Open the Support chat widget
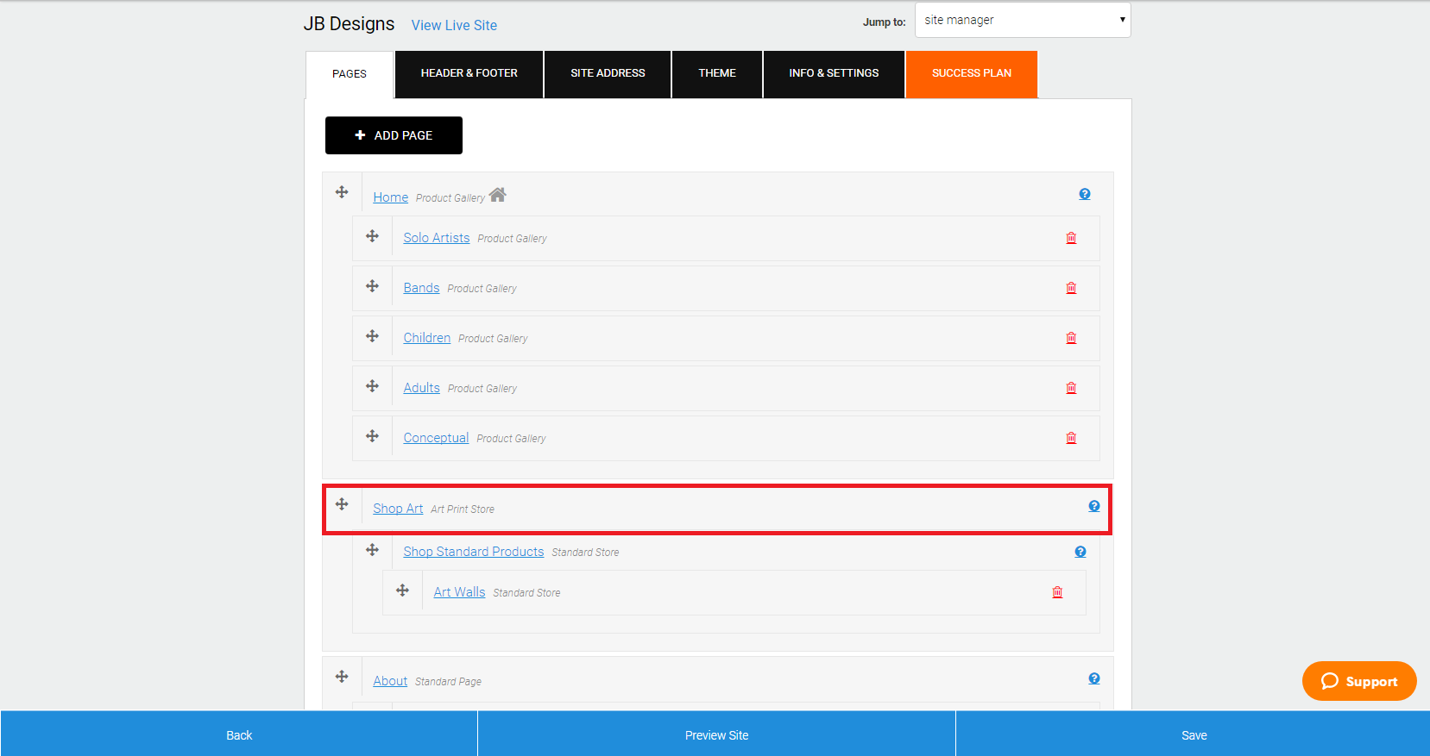 coord(1359,681)
